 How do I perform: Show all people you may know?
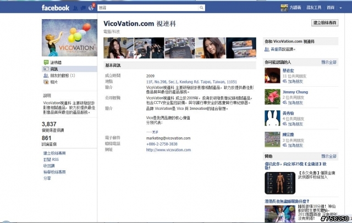[x=329, y=62]
